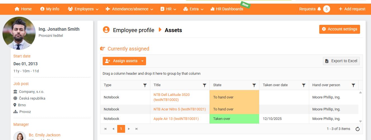The height and width of the screenshot is (140, 371).
Task: Click the notifications bell icon
Action: point(319,9)
